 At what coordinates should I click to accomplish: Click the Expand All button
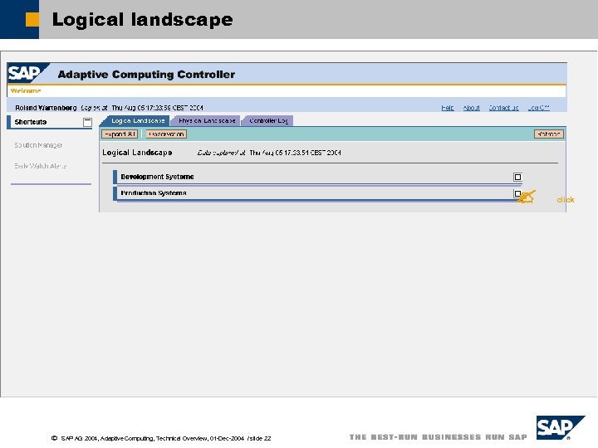point(120,134)
